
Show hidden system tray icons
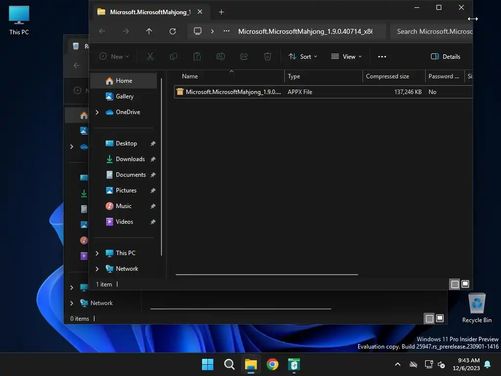pos(397,364)
